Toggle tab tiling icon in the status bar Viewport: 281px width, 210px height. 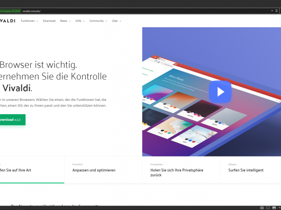(268, 208)
